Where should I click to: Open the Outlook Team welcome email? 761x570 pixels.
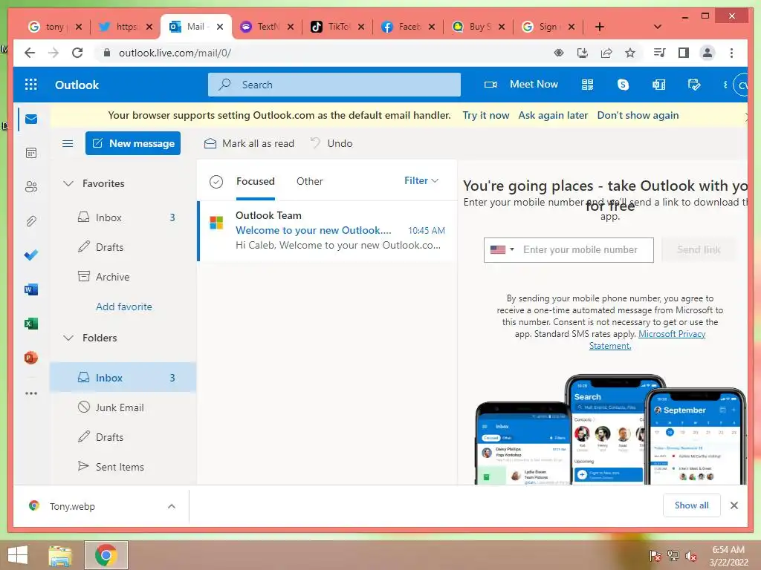click(327, 231)
